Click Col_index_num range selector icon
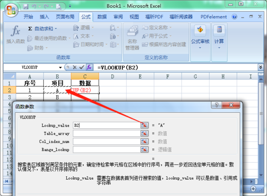The height and width of the screenshot is (196, 267). tap(144, 142)
